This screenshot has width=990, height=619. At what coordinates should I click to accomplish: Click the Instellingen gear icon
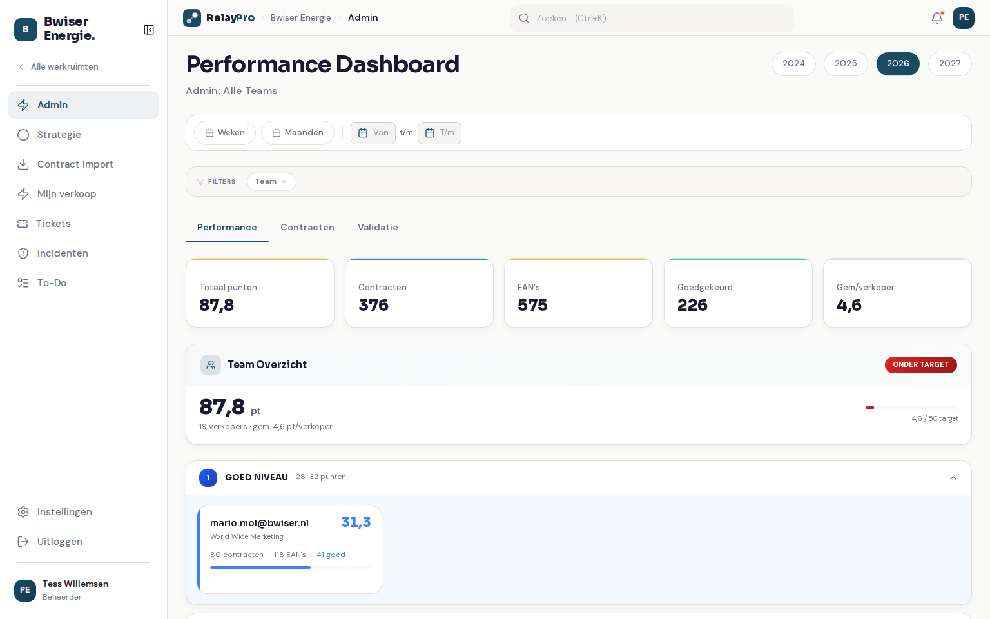coord(23,512)
